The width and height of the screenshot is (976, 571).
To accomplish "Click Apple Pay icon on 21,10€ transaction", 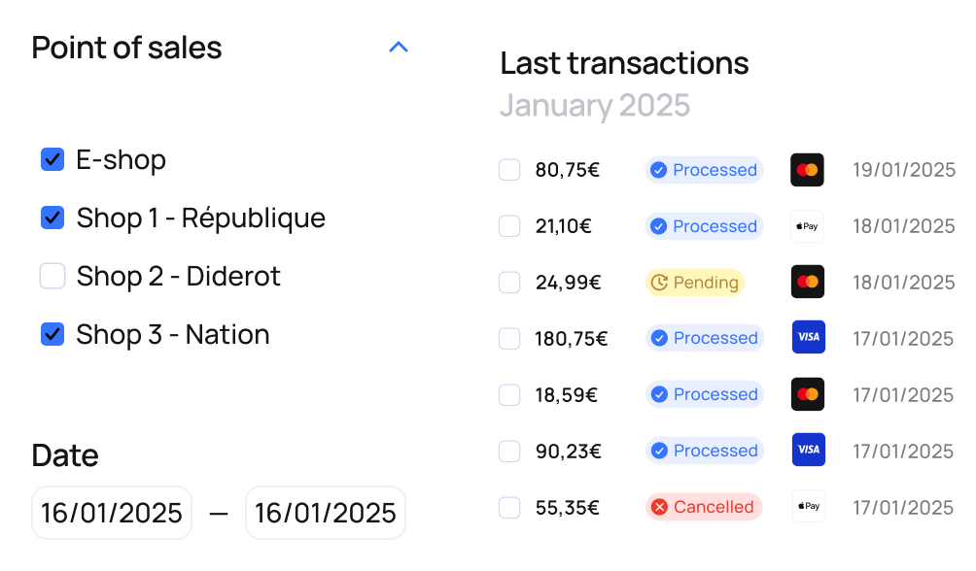I will click(807, 226).
